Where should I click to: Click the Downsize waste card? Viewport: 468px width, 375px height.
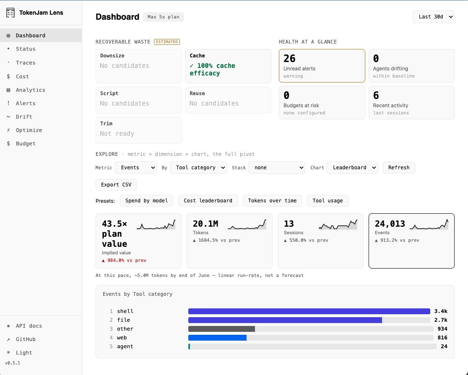pyautogui.click(x=139, y=66)
